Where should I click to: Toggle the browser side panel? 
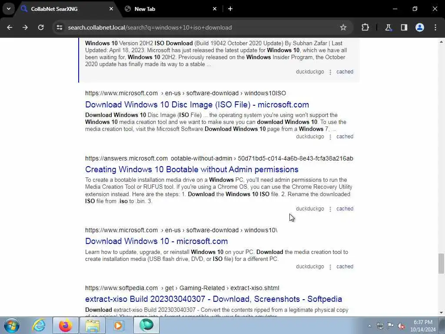coord(404,27)
